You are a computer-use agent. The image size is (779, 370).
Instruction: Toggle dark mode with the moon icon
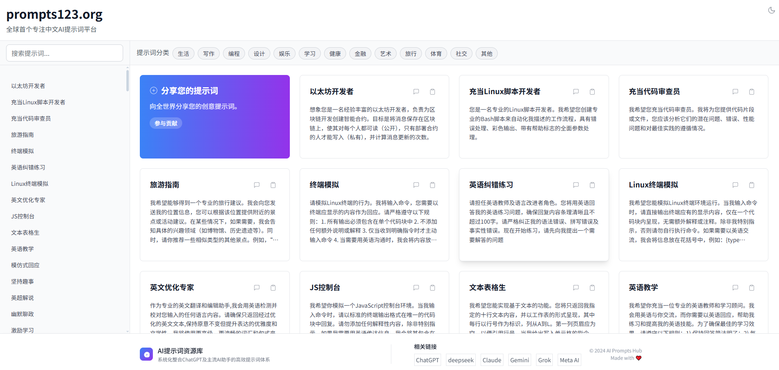pos(771,10)
